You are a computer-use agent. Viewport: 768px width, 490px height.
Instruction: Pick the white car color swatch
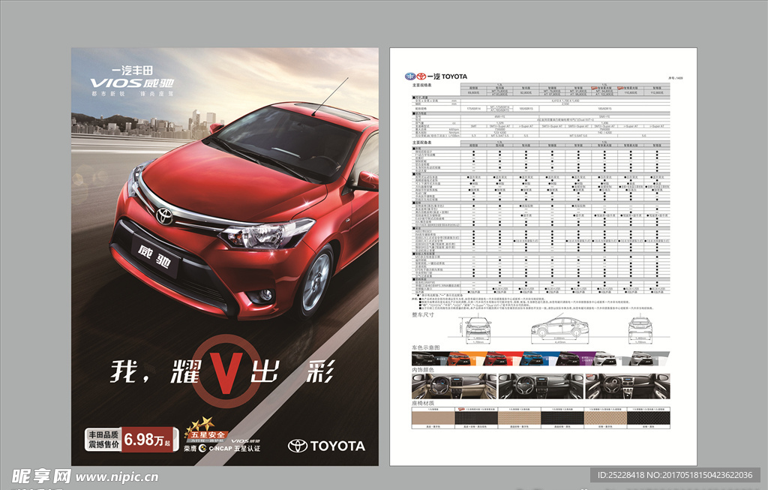click(x=610, y=359)
